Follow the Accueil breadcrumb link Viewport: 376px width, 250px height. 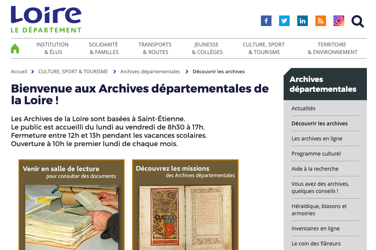[x=19, y=71]
